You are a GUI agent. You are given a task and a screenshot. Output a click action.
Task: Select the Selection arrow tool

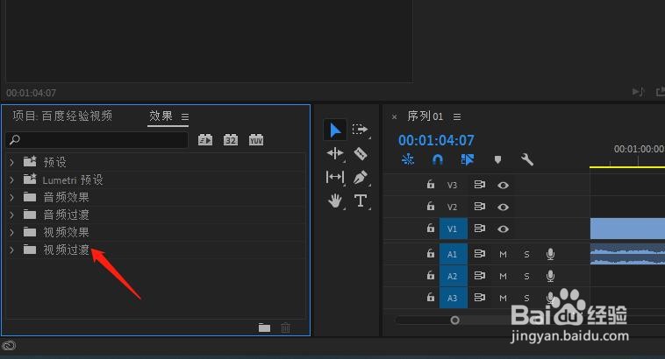pos(335,130)
